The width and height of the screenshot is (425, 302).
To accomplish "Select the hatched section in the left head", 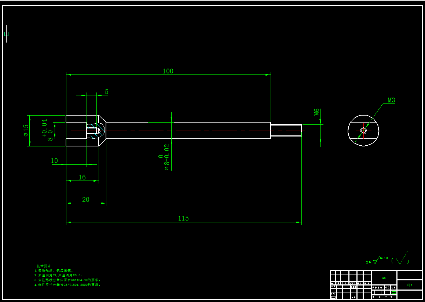I will (96, 131).
